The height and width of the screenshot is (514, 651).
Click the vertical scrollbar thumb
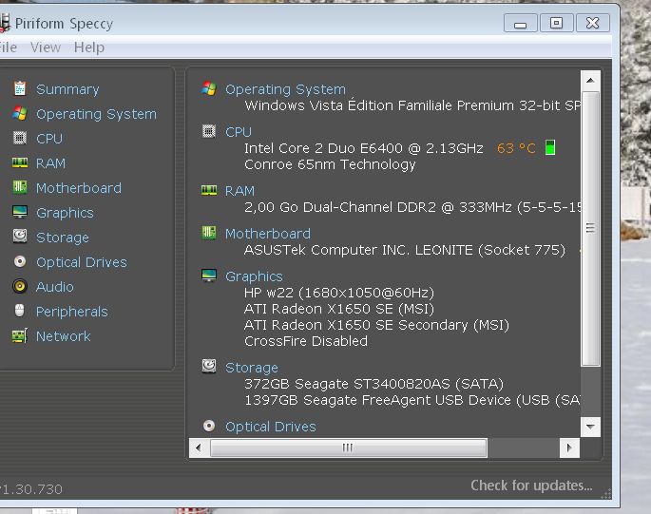(590, 228)
